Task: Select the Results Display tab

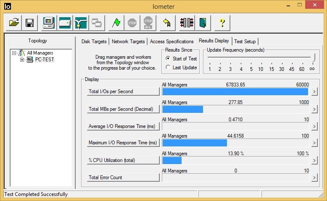Action: point(214,41)
